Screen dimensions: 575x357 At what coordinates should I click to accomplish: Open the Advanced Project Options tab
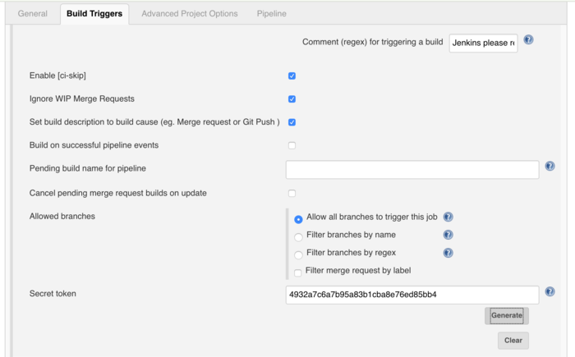190,14
